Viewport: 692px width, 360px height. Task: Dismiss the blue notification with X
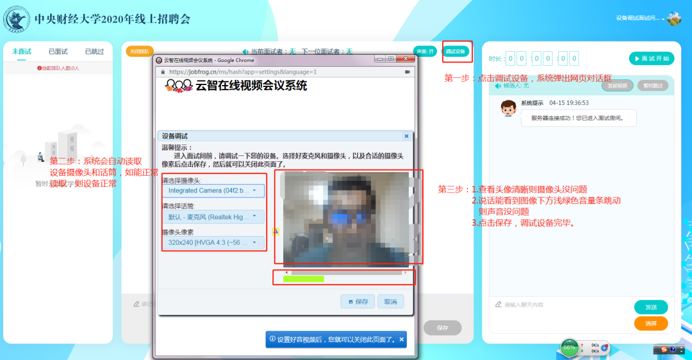[x=401, y=340]
